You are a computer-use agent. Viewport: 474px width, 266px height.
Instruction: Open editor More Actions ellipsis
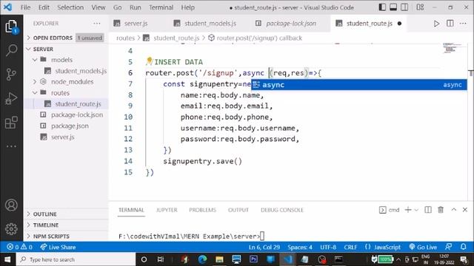click(463, 23)
